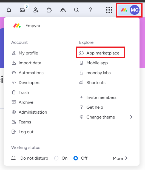This screenshot has height=170, width=145.
Task: Select the Off radio for Do not disturb
Action: [x=76, y=158]
